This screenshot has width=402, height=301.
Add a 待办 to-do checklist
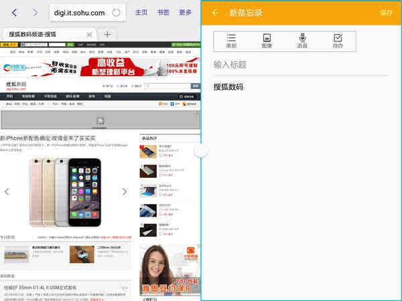[x=338, y=41]
